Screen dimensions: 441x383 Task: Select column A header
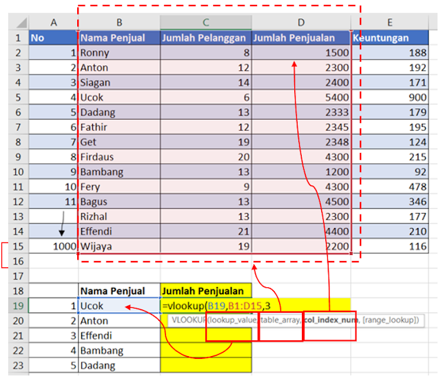(x=54, y=23)
